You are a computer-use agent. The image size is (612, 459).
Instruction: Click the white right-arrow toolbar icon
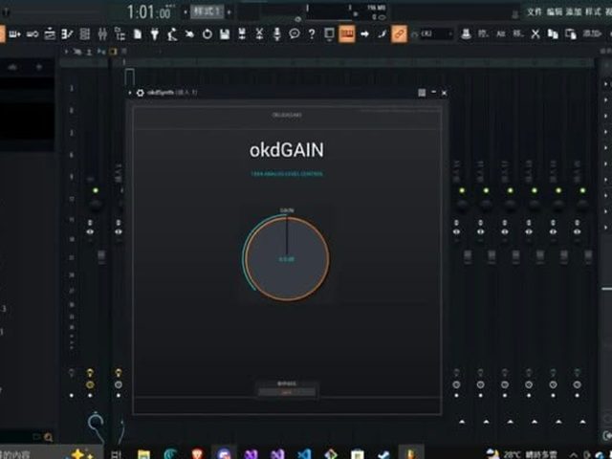pyautogui.click(x=364, y=34)
